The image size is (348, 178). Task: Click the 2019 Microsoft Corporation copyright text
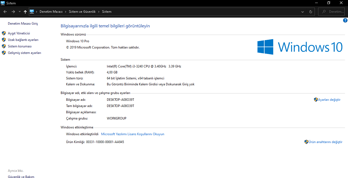pos(103,47)
